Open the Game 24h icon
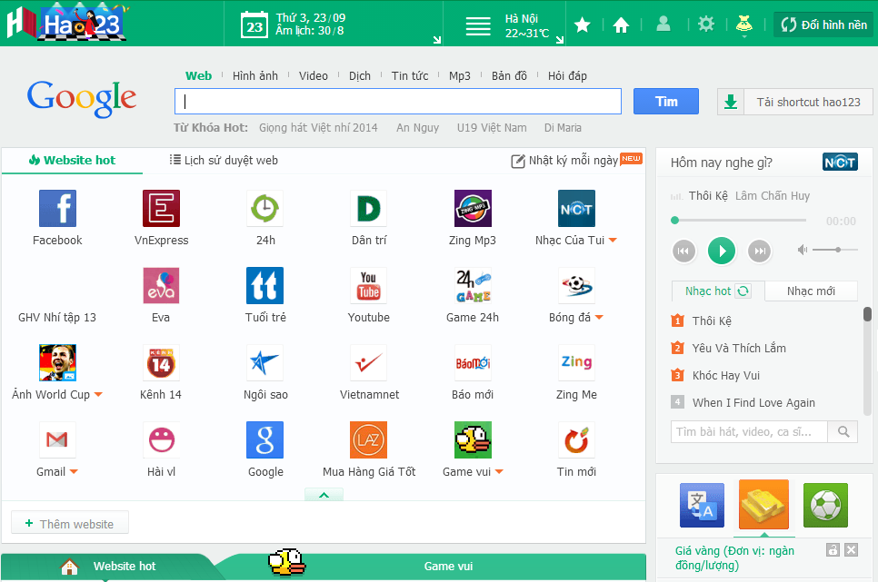 473,285
